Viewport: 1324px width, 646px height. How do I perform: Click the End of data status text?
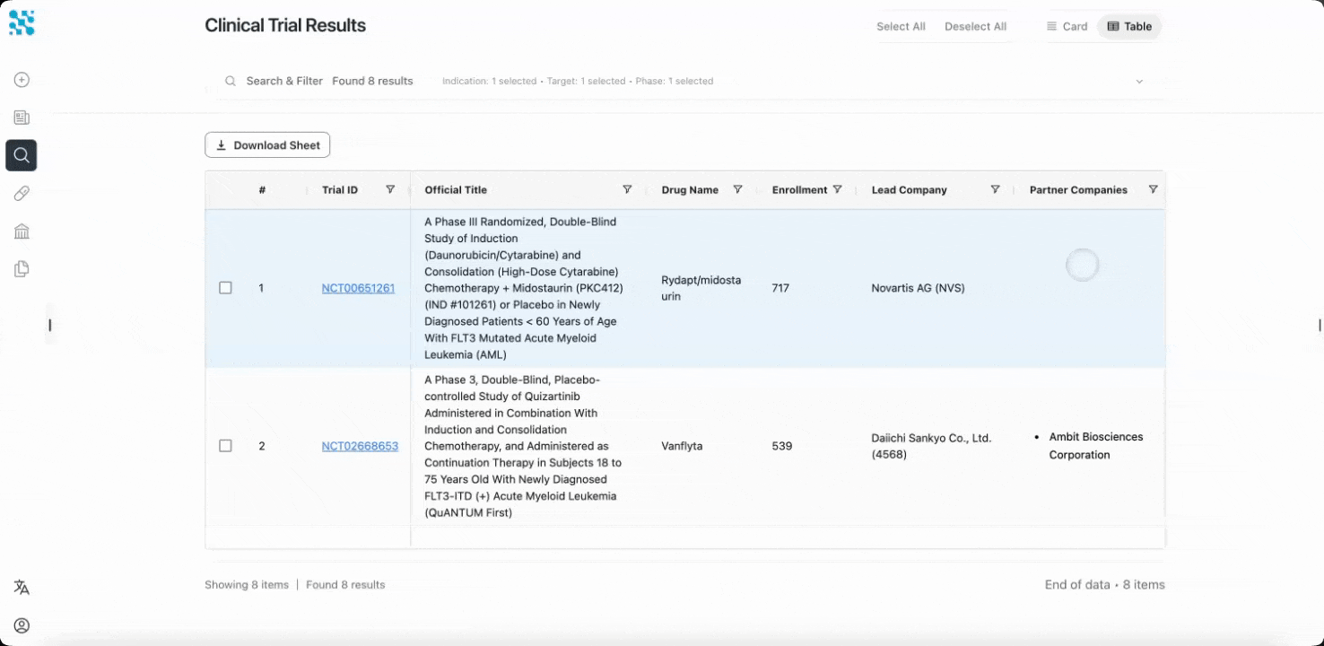coord(1104,585)
